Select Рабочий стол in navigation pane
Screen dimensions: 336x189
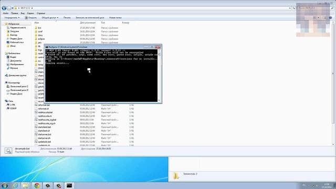[17, 43]
